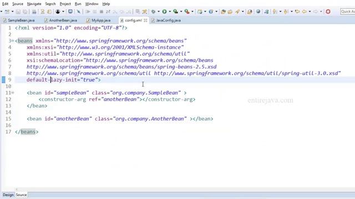Viewport: 355px width, 199px height.
Task: Open dropdown beside the black circle icon
Action: (x=63, y=12)
